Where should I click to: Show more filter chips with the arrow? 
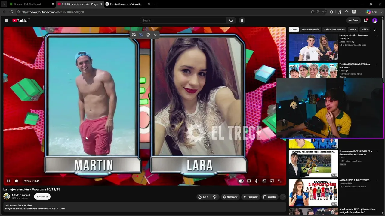pos(374,30)
